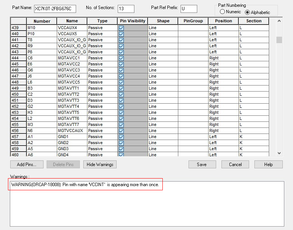Edit the No. of Sections field
The height and width of the screenshot is (230, 293).
[126, 9]
